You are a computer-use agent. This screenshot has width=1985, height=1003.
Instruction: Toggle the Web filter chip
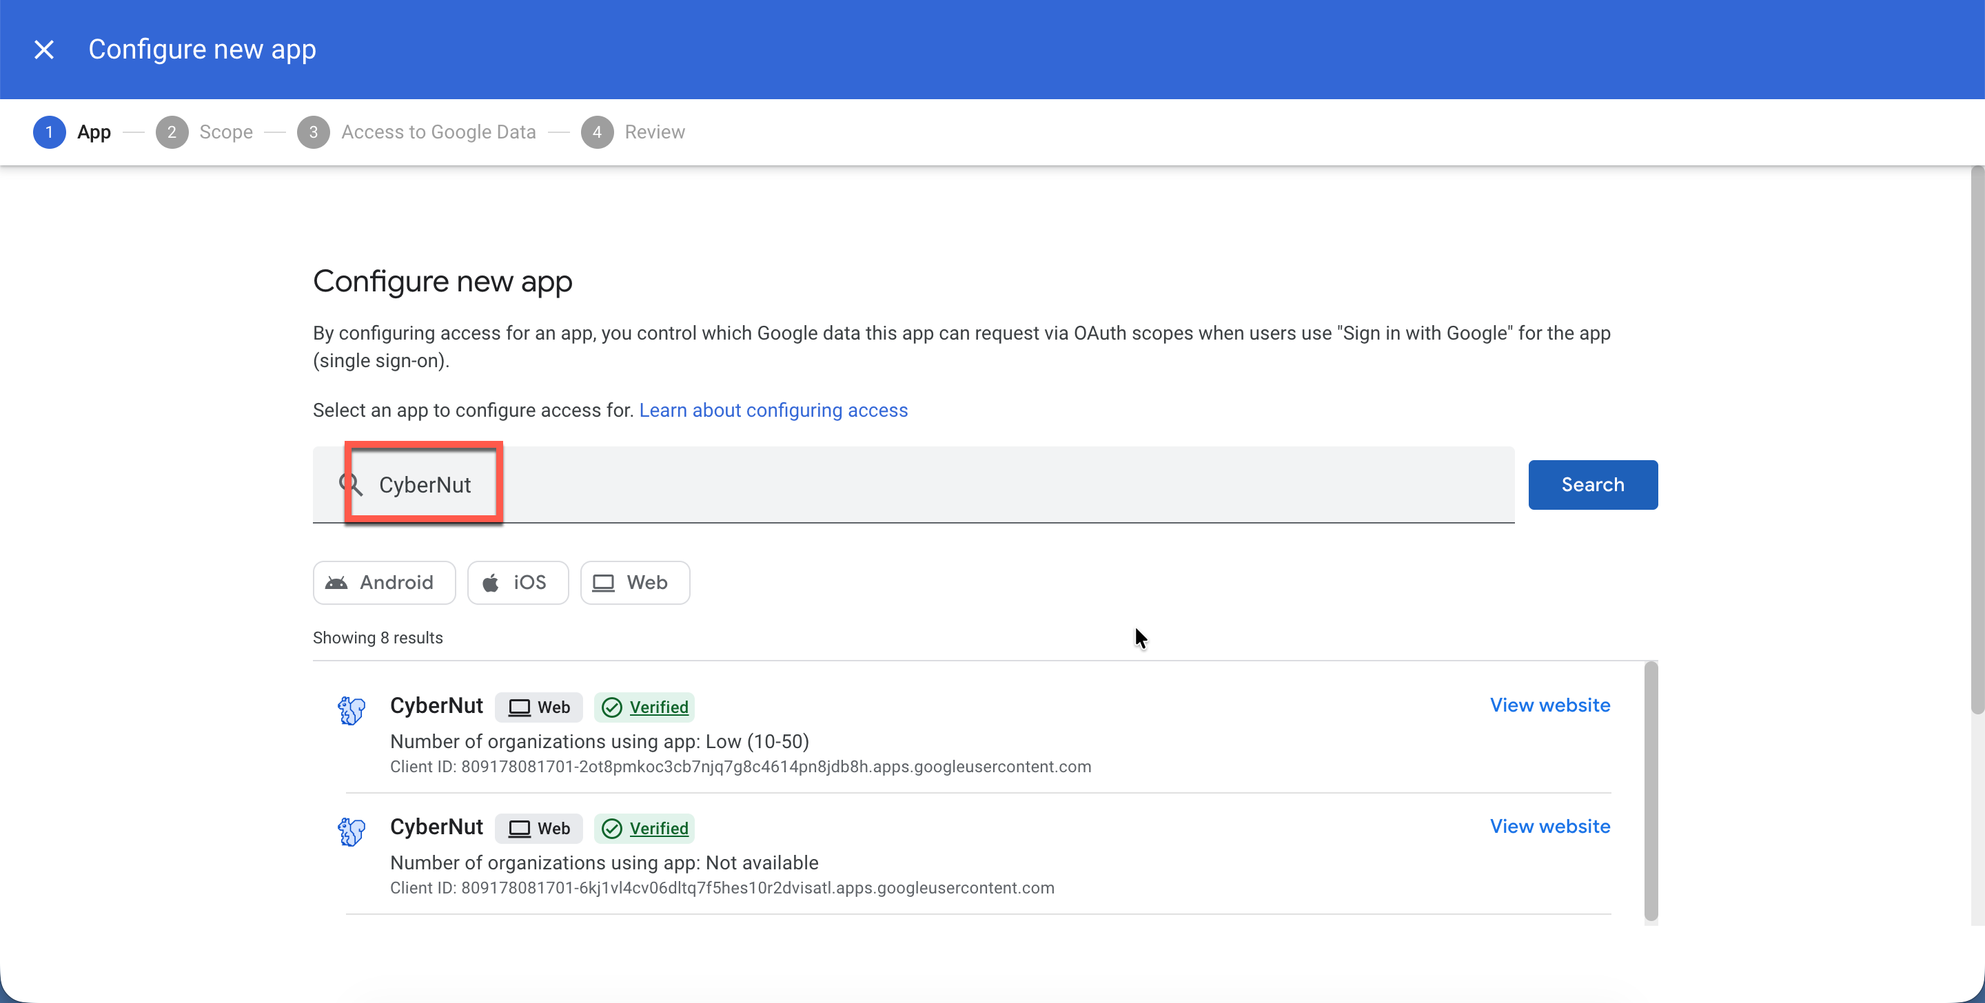(x=634, y=582)
